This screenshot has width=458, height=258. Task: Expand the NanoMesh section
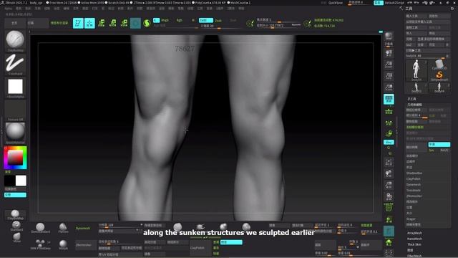tap(414, 239)
